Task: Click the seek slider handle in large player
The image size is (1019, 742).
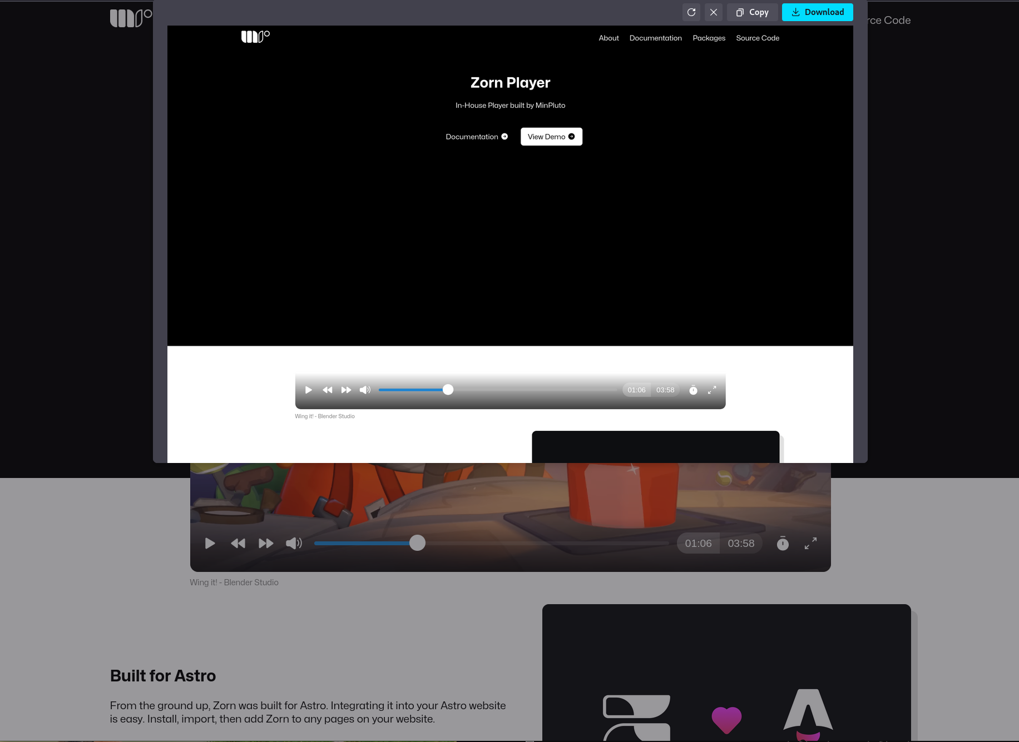Action: click(417, 543)
